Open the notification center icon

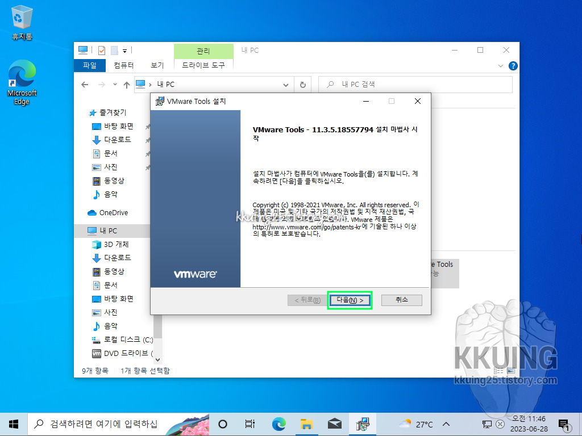564,425
